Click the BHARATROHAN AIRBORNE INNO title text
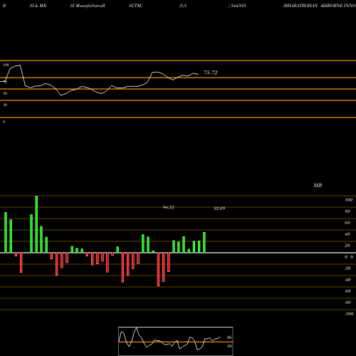Screen dimensions: 356x356 (319, 6)
